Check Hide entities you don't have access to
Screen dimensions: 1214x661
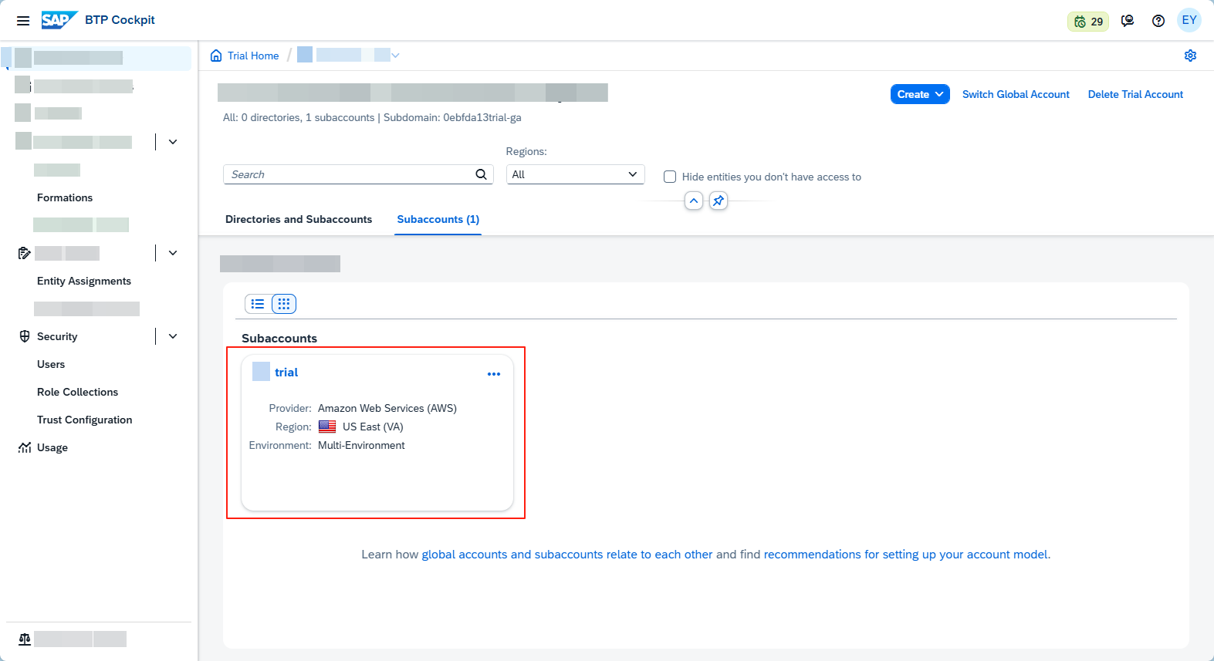(670, 177)
